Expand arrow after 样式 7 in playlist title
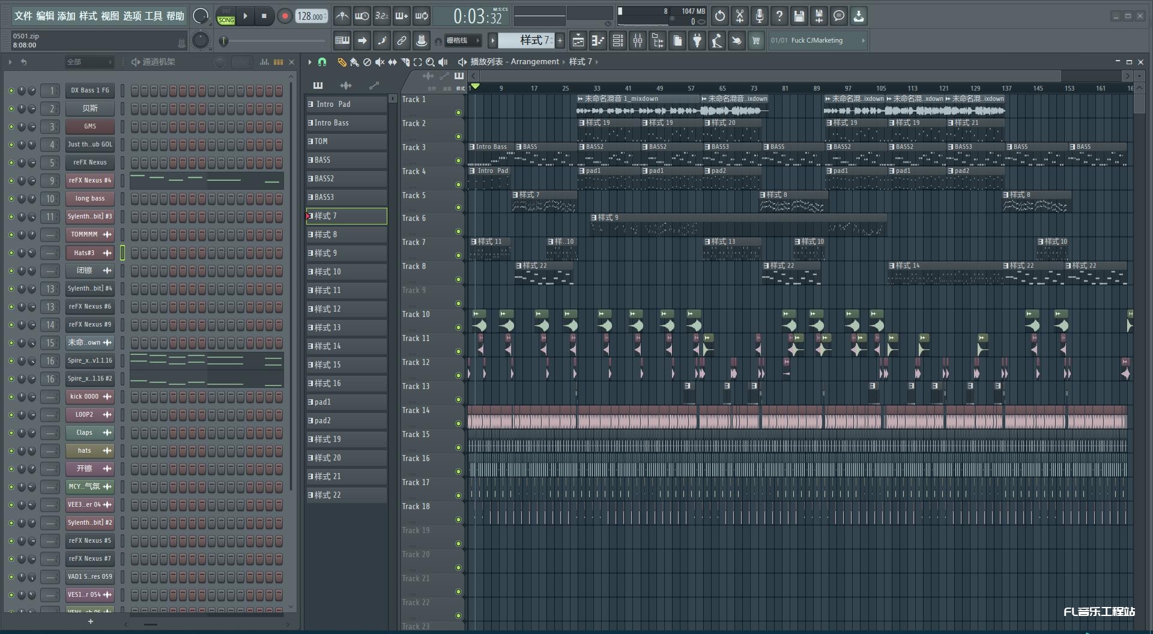1153x634 pixels. 596,62
